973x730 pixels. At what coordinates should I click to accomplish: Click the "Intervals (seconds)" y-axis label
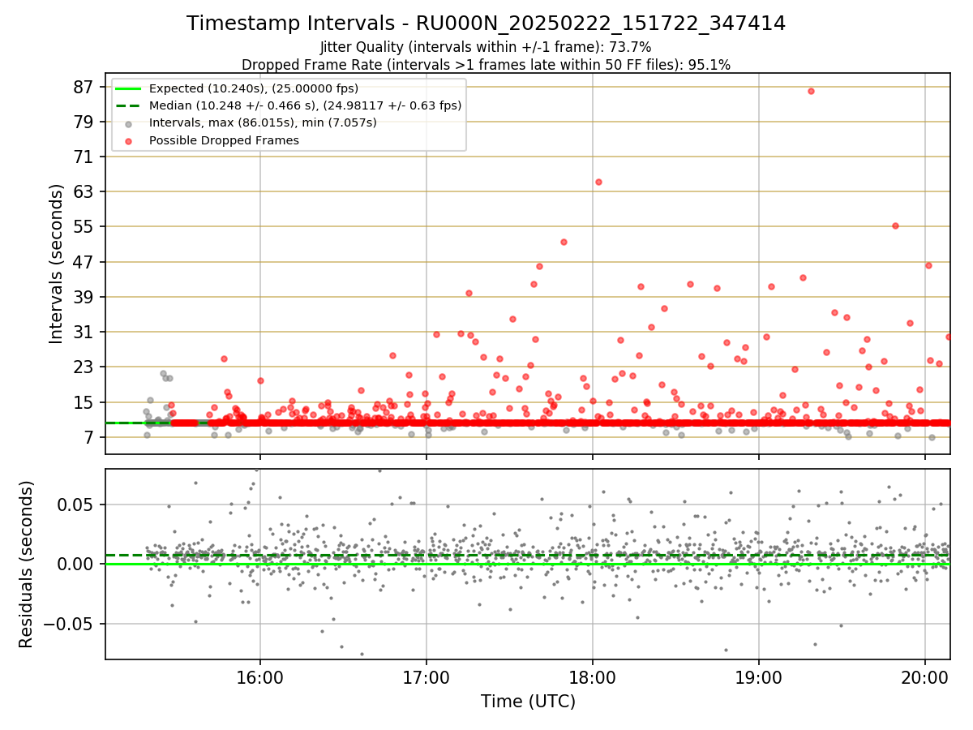coord(56,264)
